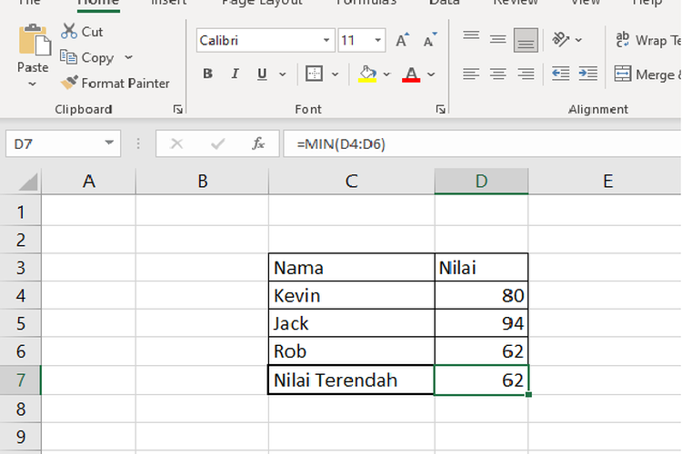Open the Borders dropdown arrow
The image size is (682, 454).
pos(336,74)
